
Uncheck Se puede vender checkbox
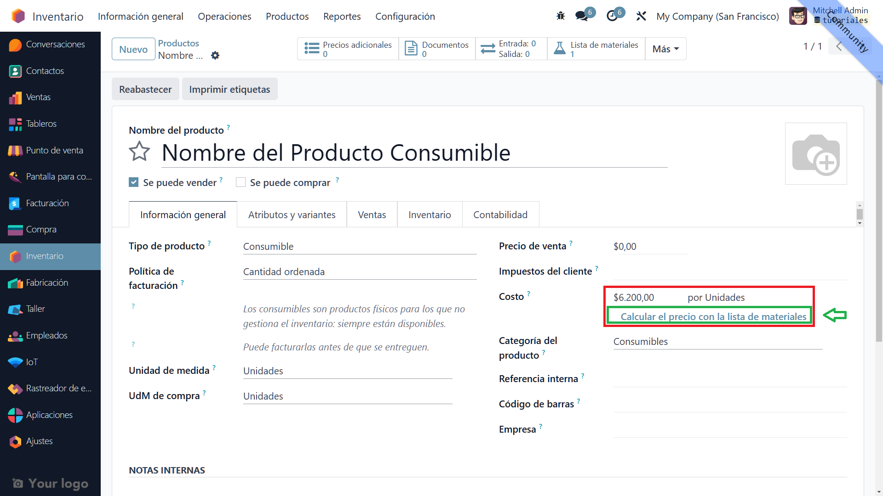pos(134,182)
